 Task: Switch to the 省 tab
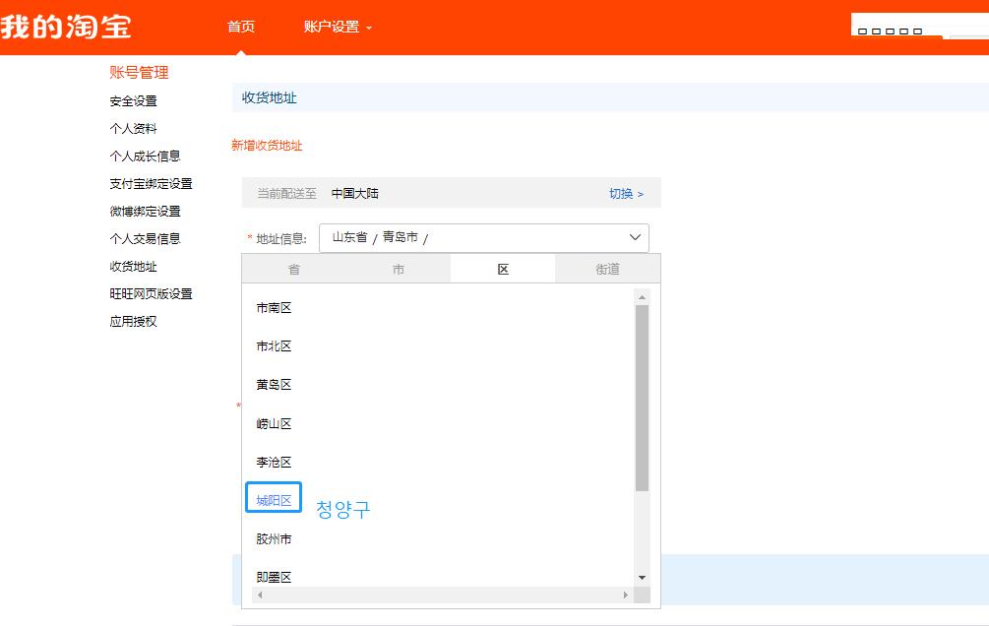point(294,270)
